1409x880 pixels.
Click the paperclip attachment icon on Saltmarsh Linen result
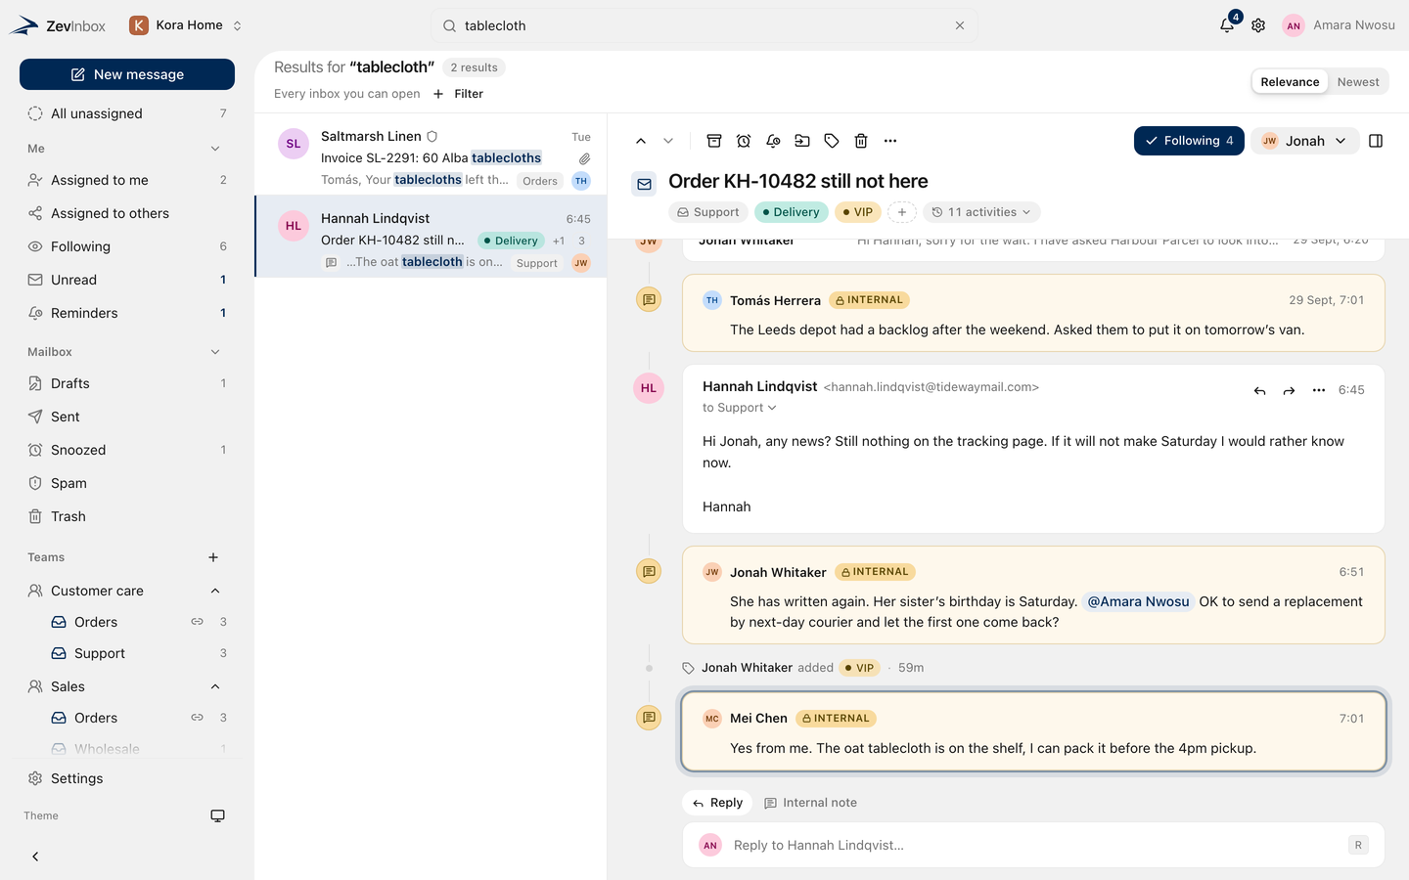584,158
